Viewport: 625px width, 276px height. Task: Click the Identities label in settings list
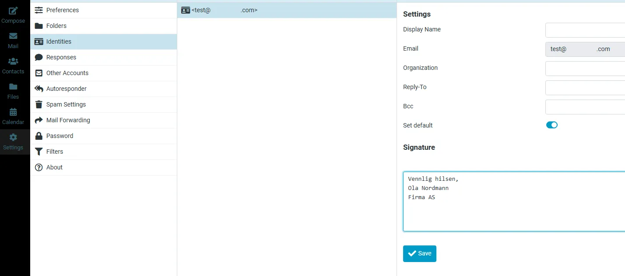point(59,41)
